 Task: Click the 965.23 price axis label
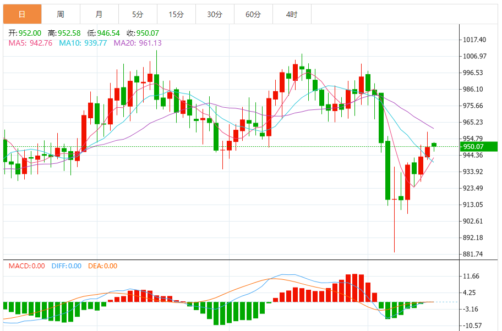pyautogui.click(x=473, y=122)
